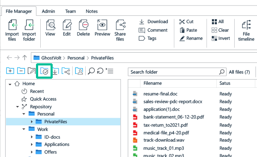Select file tax-return_to2021.pdf
The image size is (257, 157).
[x=165, y=125]
